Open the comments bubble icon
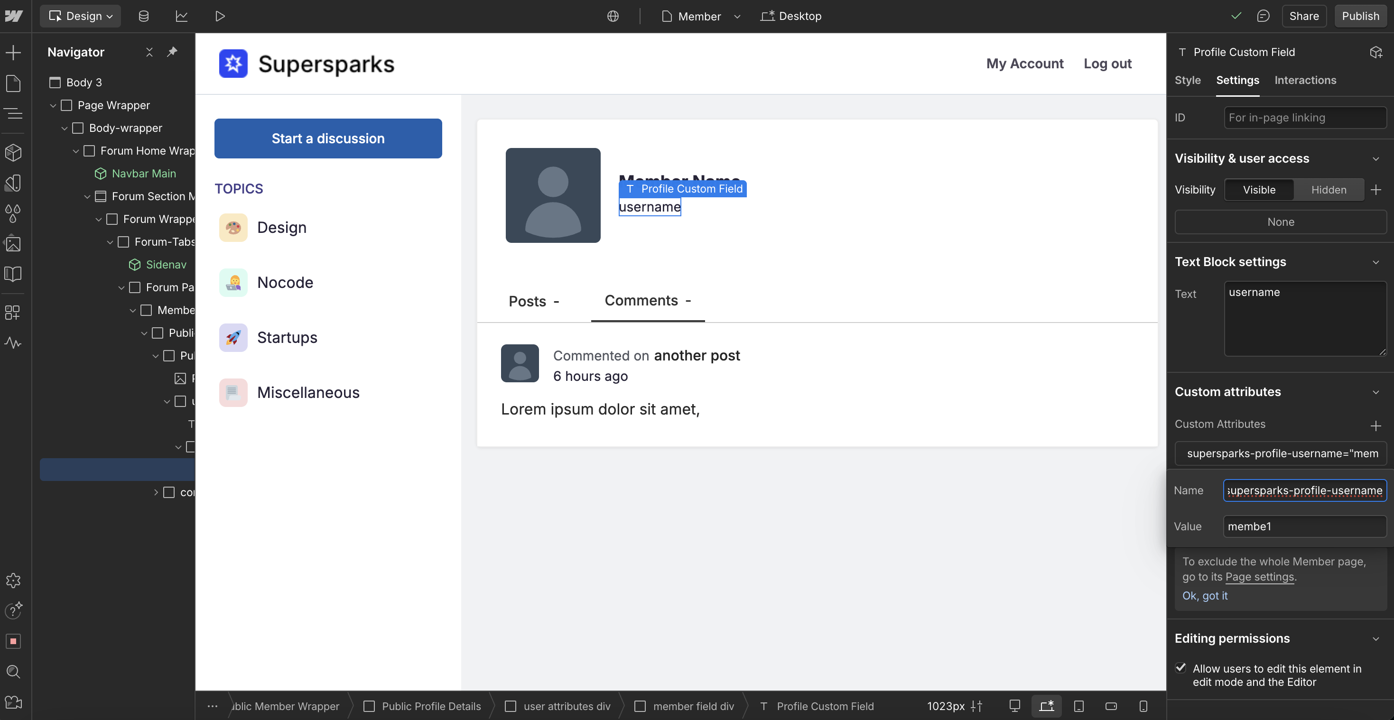Image resolution: width=1394 pixels, height=720 pixels. (1263, 16)
